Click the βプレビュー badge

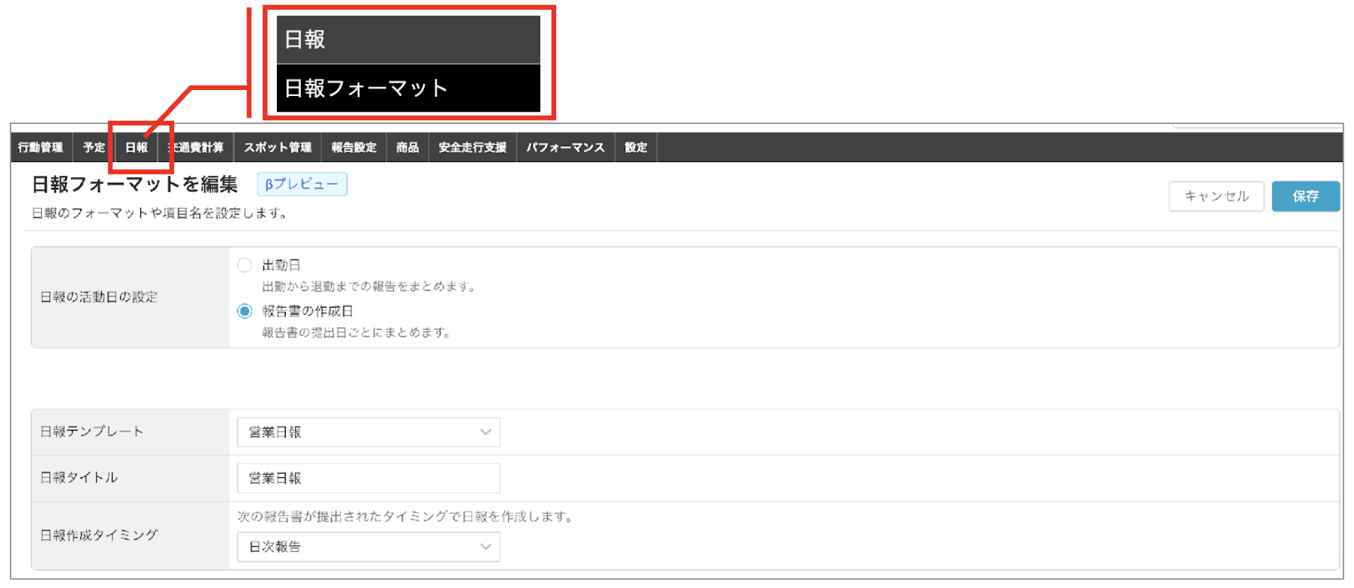(302, 184)
